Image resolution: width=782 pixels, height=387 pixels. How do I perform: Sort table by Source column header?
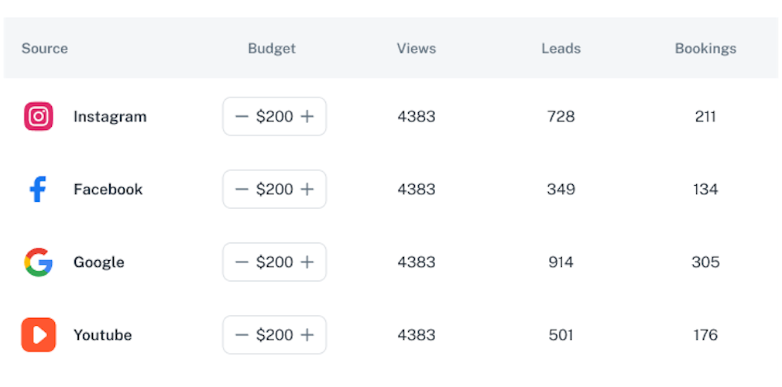tap(45, 48)
